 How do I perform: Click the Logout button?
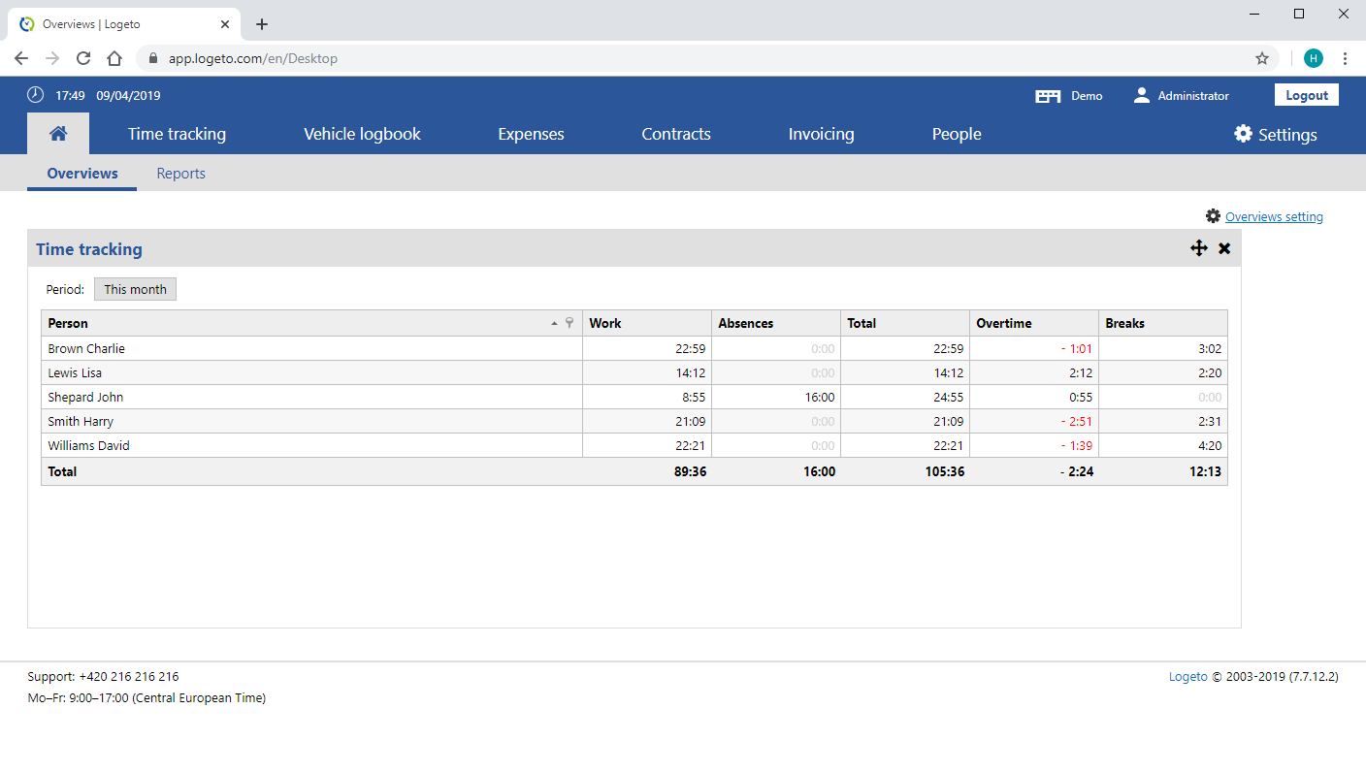(1307, 95)
